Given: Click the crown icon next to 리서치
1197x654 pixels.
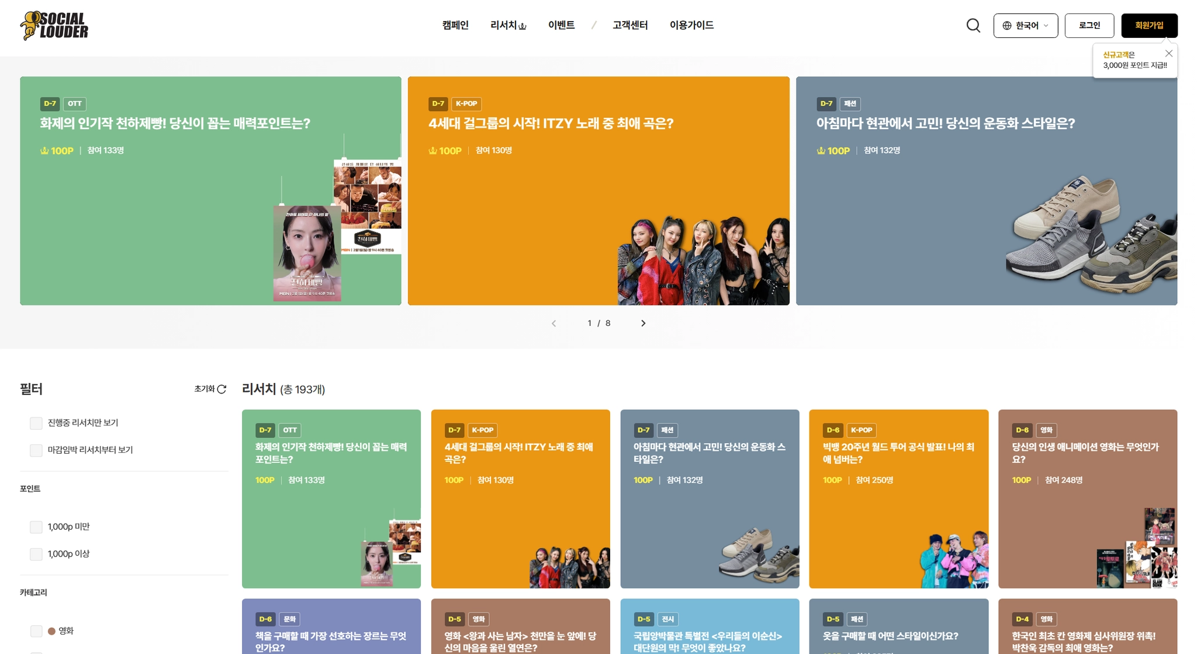Looking at the screenshot, I should coord(523,26).
